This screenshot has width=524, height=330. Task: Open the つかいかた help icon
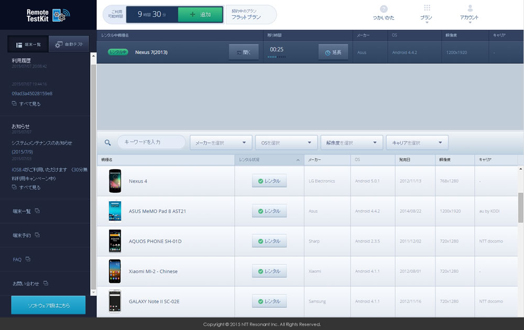384,9
